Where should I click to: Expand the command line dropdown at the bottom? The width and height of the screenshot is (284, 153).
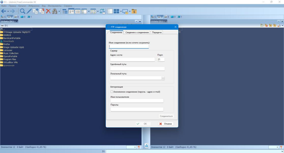282,151
